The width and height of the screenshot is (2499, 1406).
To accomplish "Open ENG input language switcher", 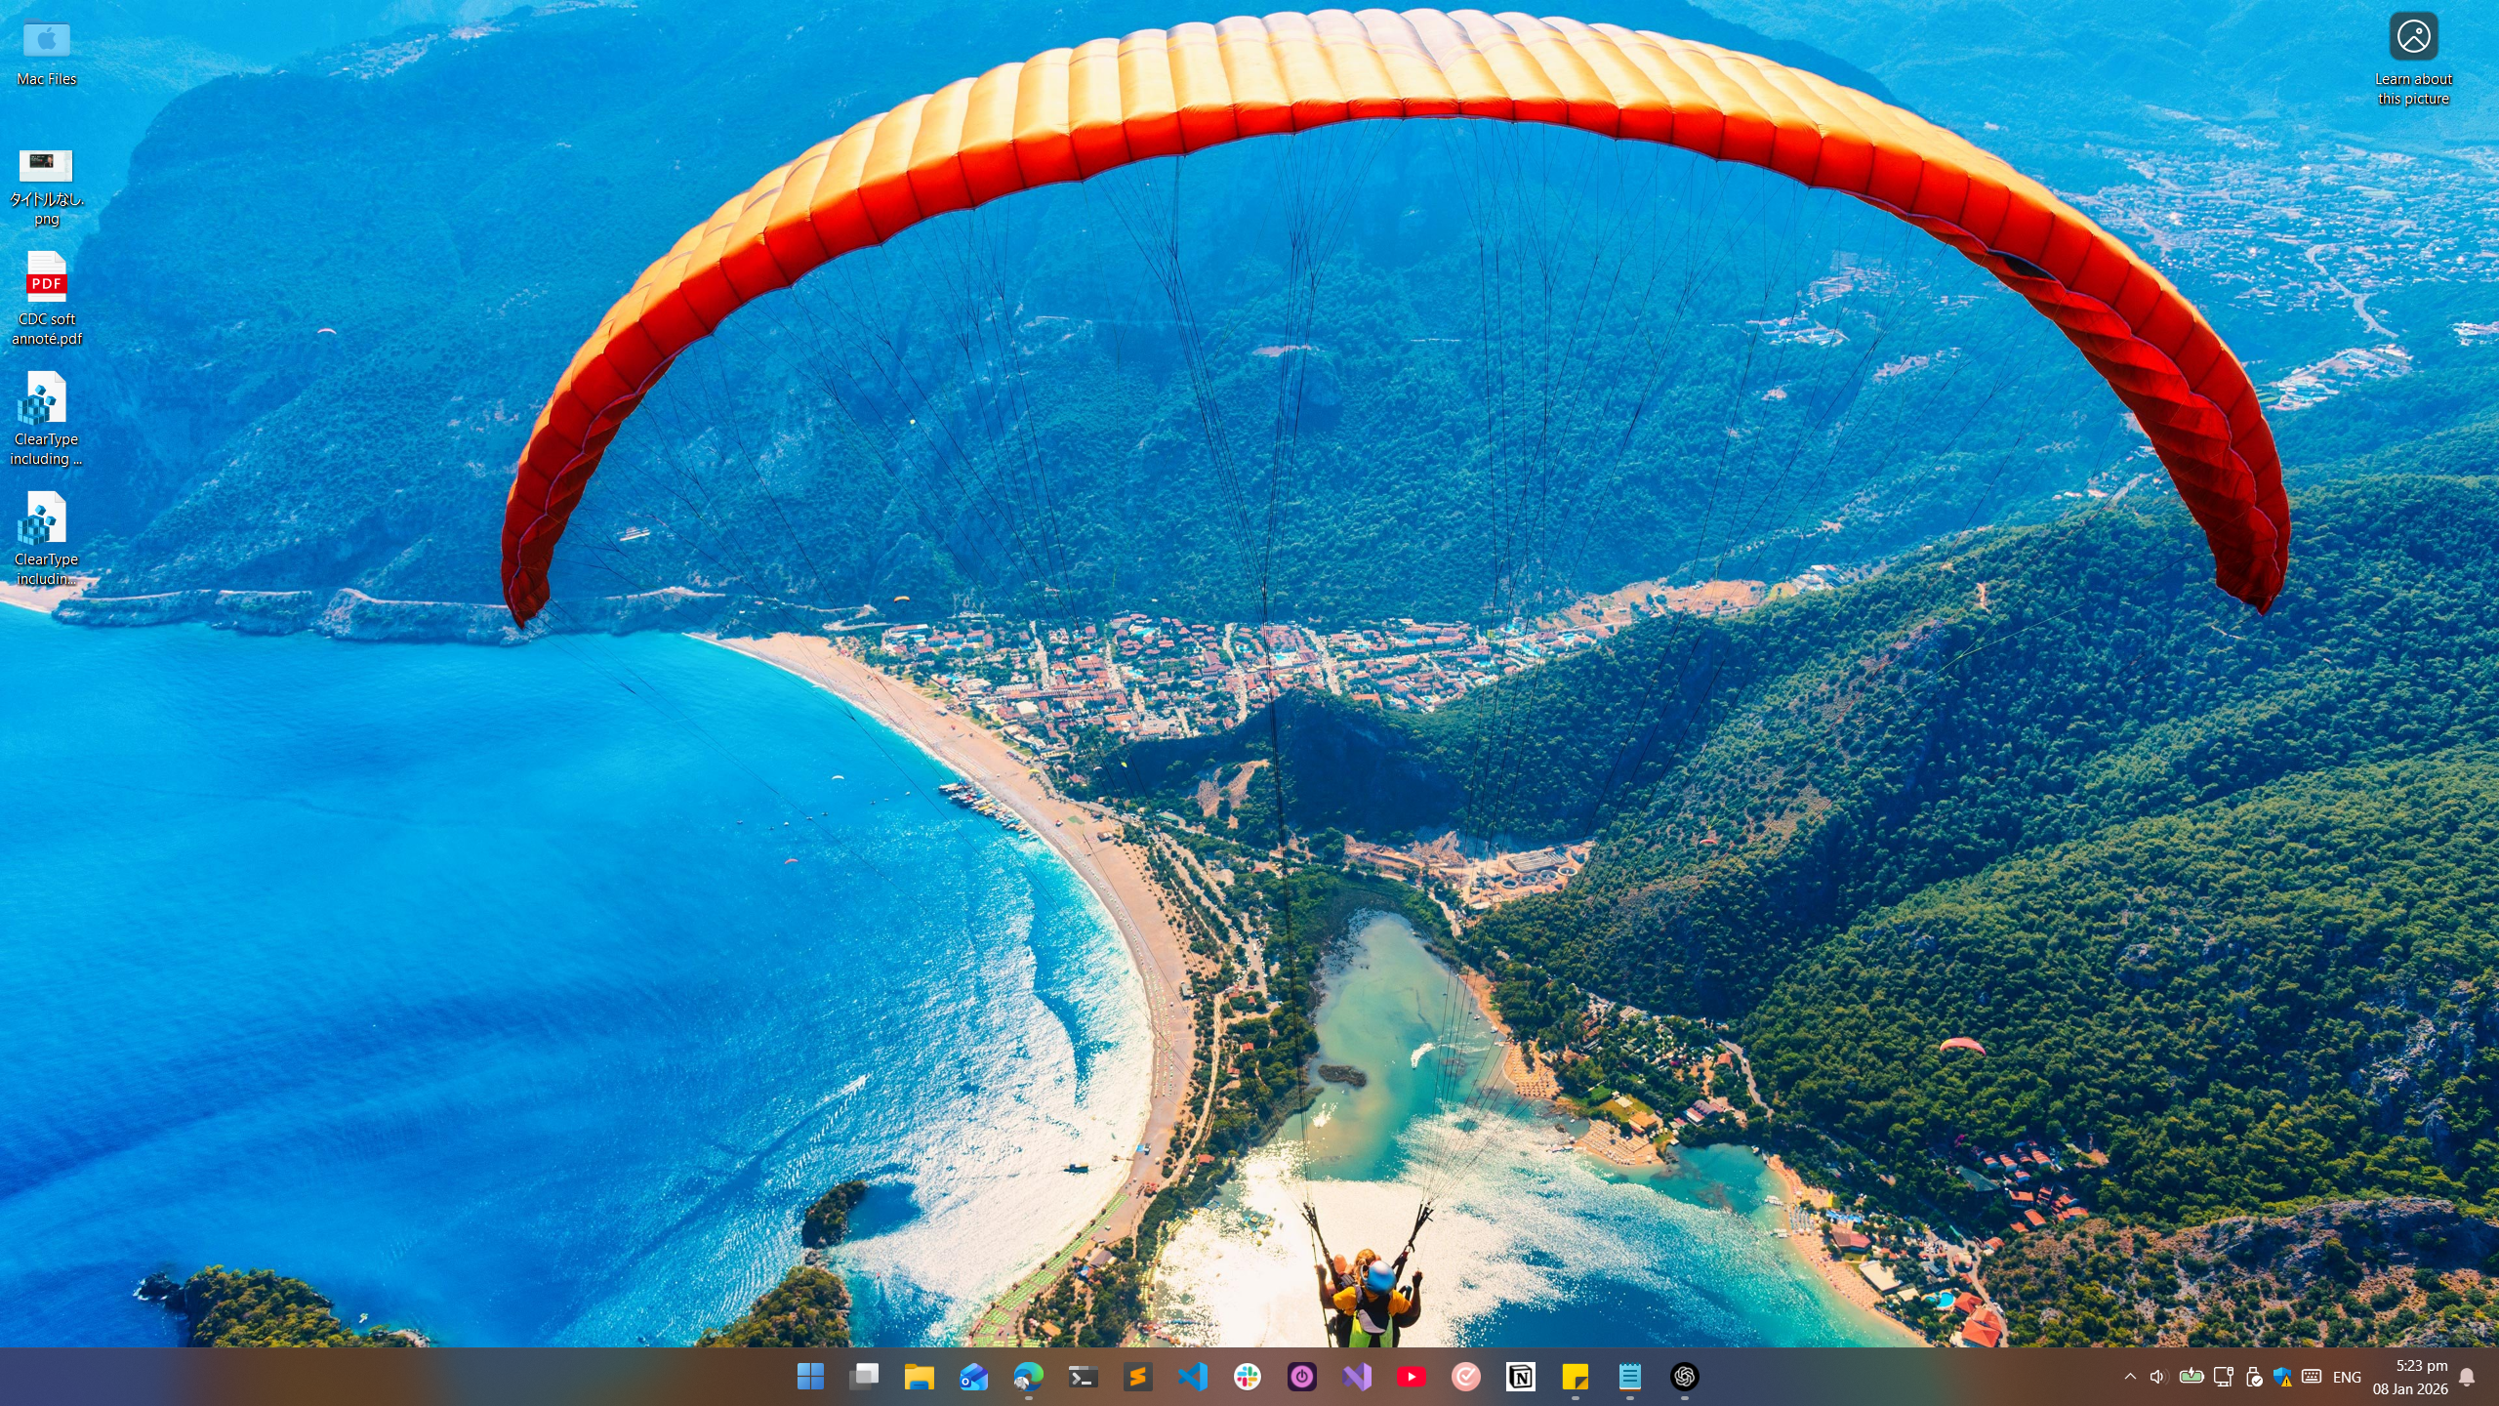I will tap(2347, 1377).
